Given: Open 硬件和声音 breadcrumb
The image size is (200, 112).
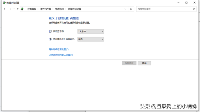Looking at the screenshot, I should tap(46, 9).
